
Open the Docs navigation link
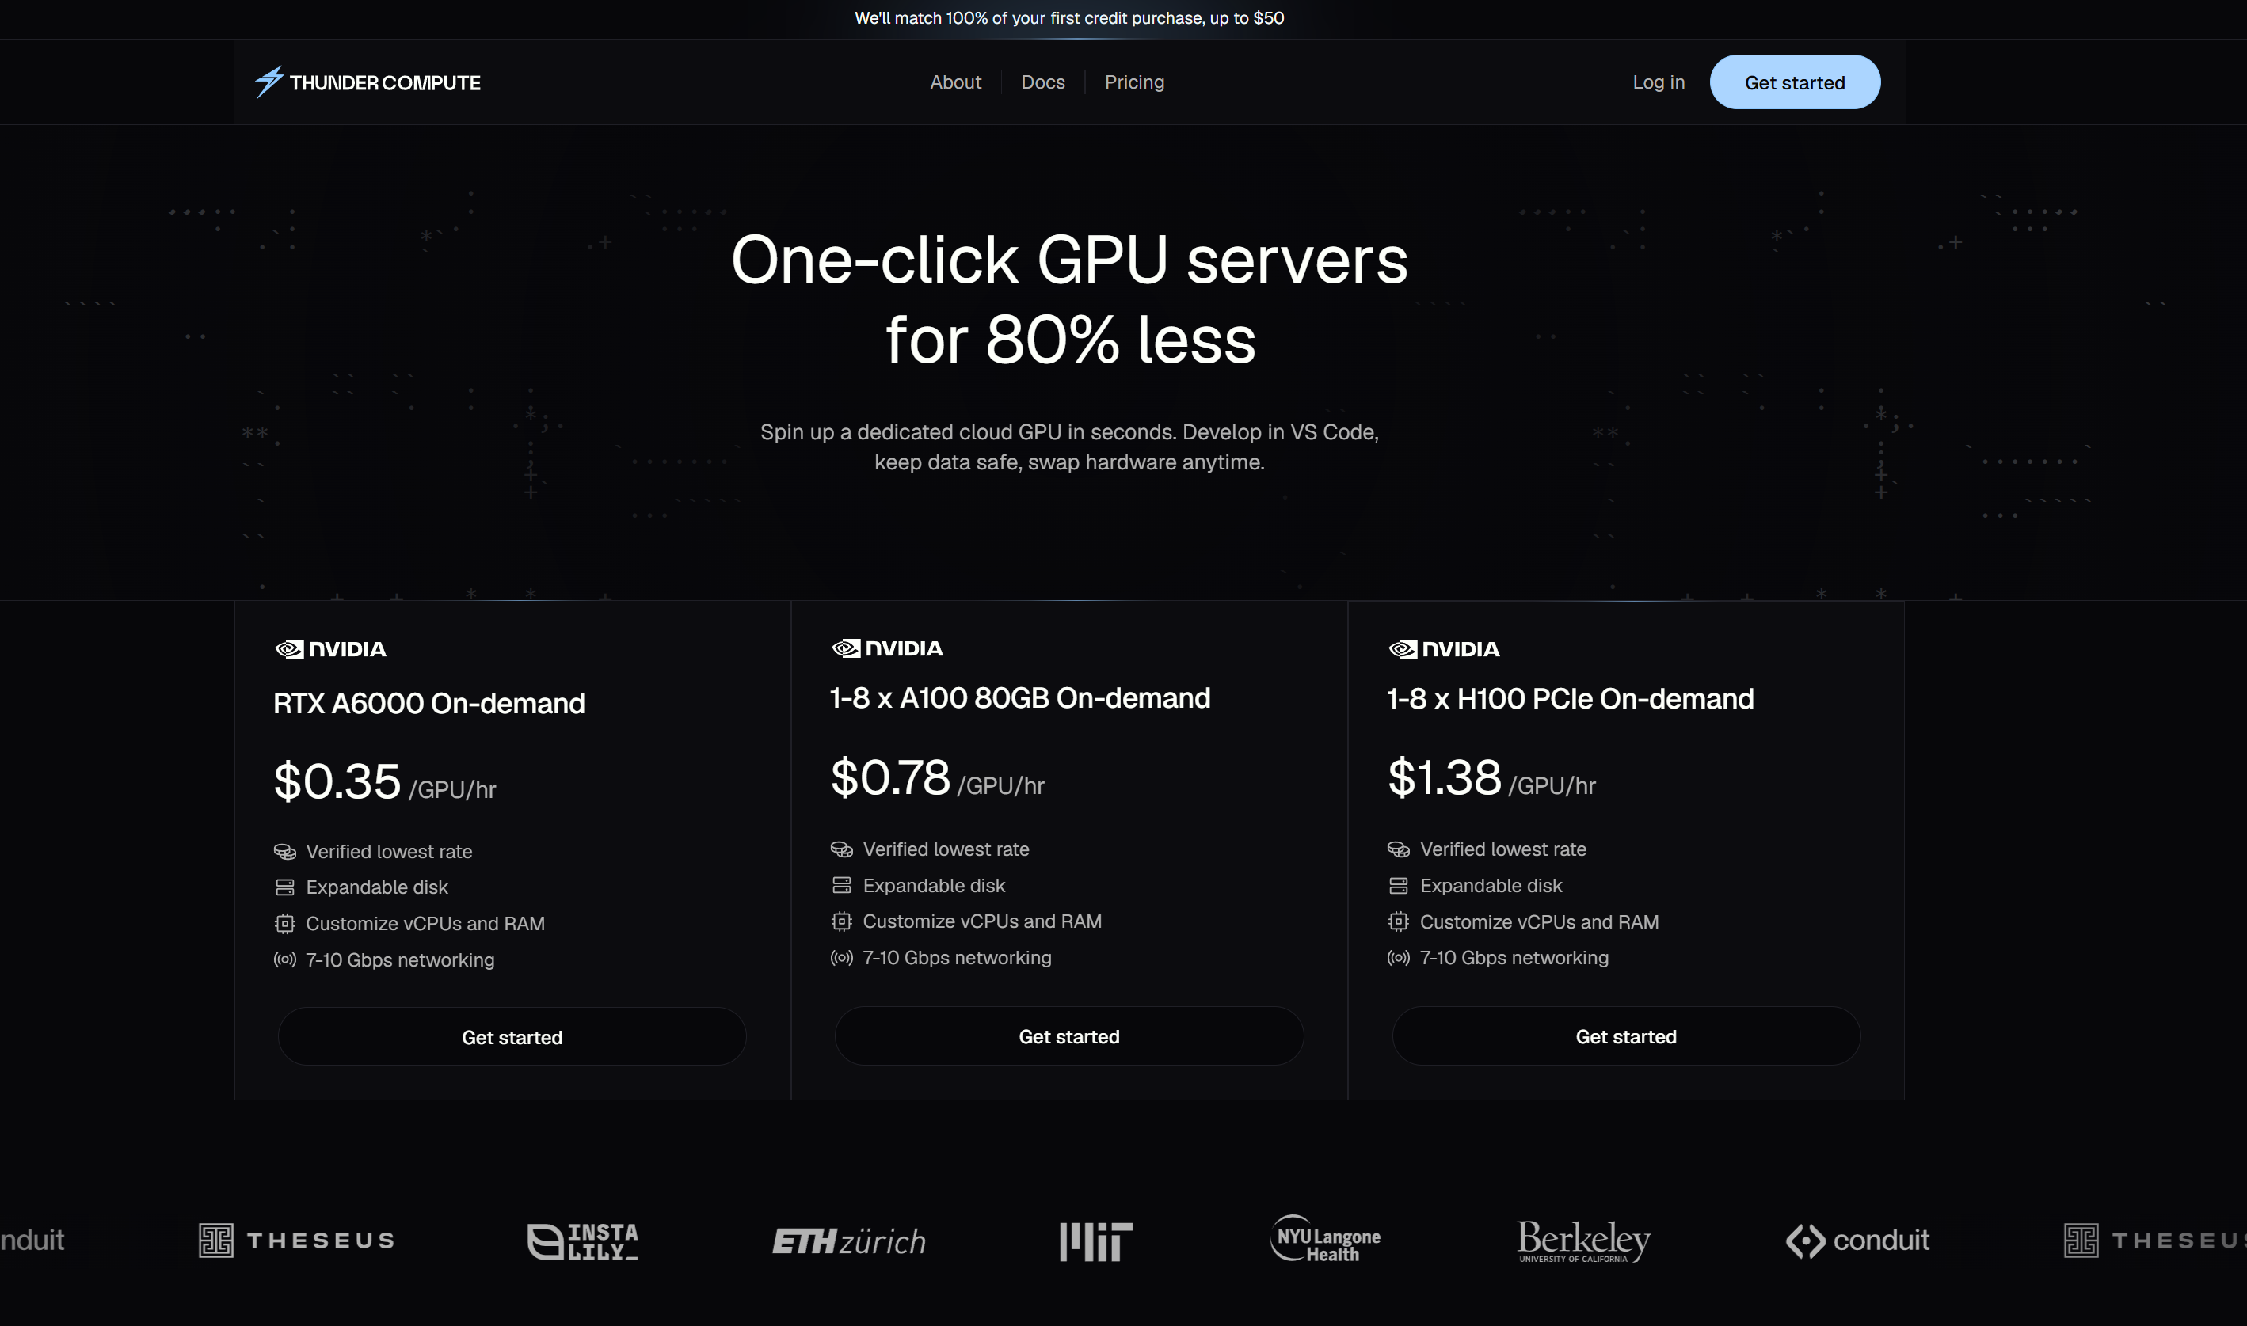[1042, 82]
